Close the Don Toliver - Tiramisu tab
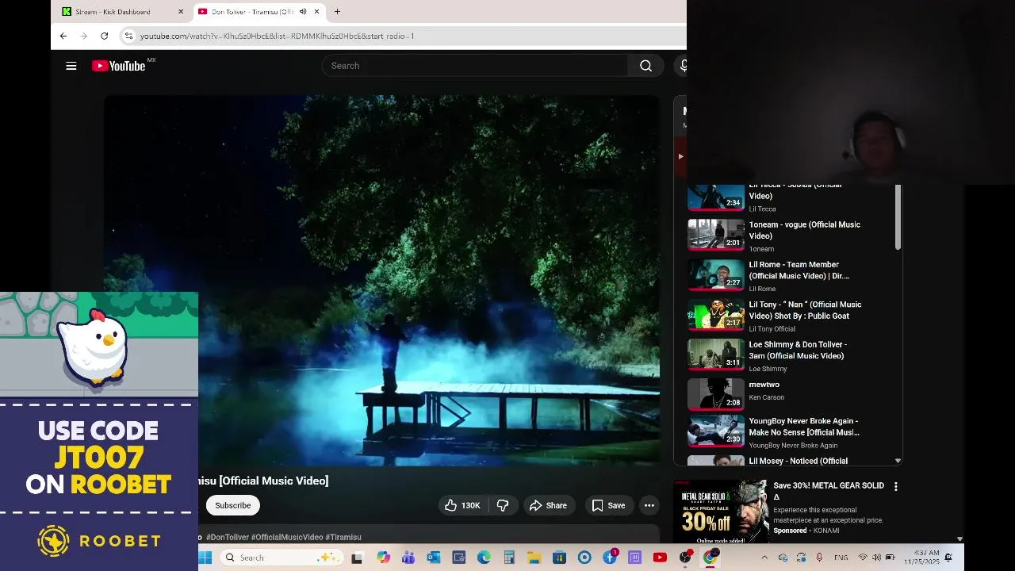The width and height of the screenshot is (1015, 571). click(x=316, y=12)
